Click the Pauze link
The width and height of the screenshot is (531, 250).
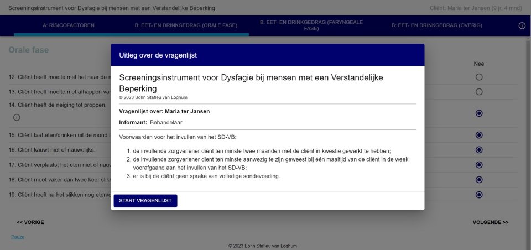pyautogui.click(x=18, y=237)
